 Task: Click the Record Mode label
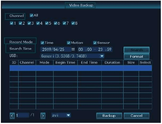click(x=21, y=42)
